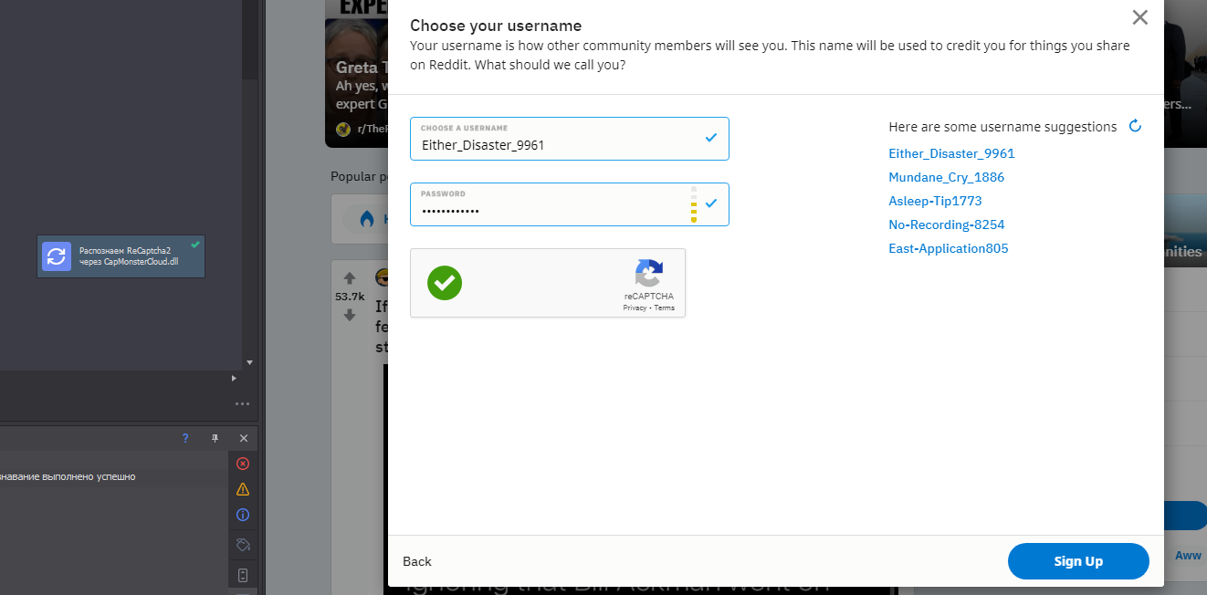Pick suggestion Mundane_Cry_1886
The image size is (1207, 595).
pos(946,177)
